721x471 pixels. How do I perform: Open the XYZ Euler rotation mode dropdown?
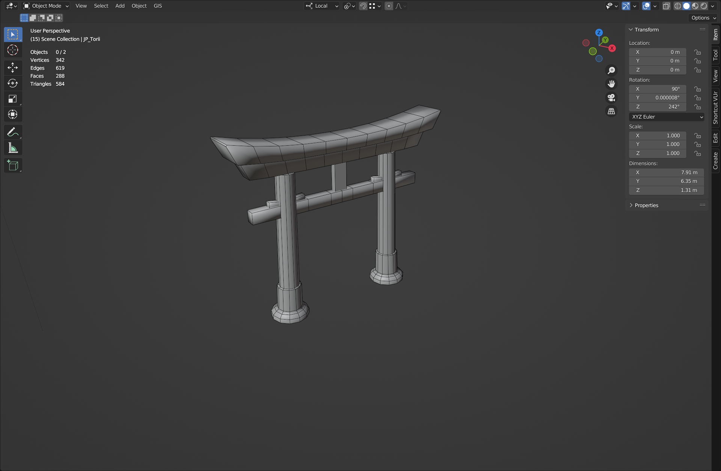666,117
